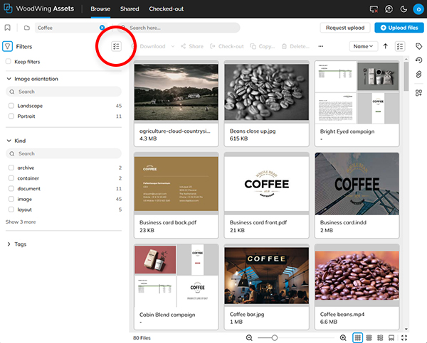Click in the main Search here field

pos(179,28)
